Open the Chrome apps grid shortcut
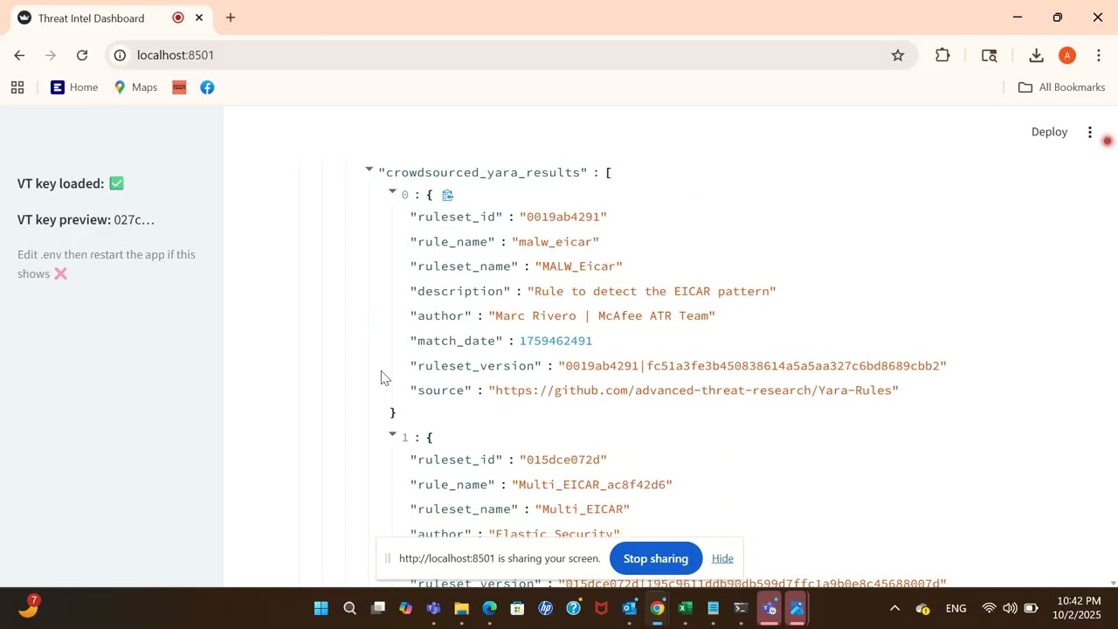 tap(17, 87)
